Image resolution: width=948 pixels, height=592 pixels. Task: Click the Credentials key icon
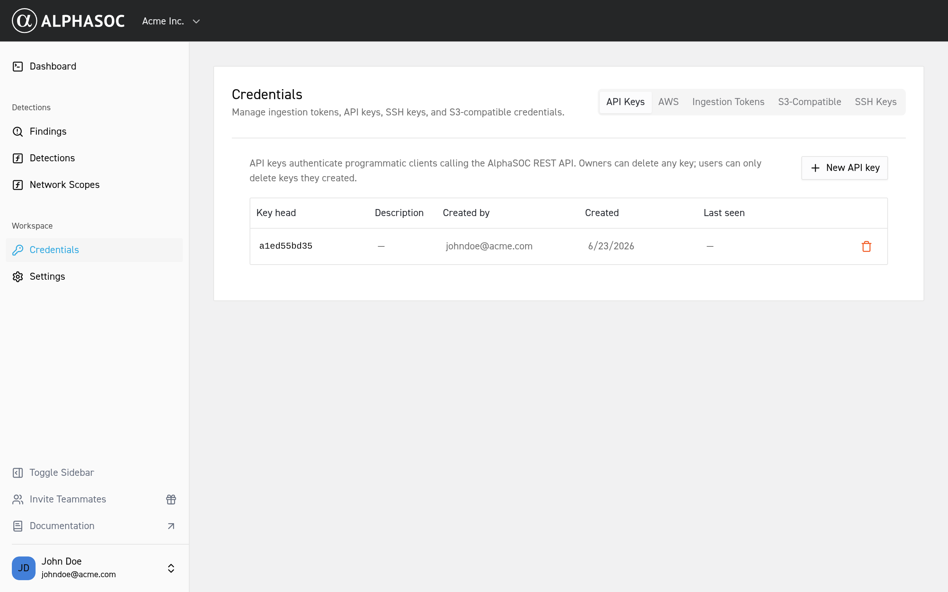pyautogui.click(x=18, y=250)
